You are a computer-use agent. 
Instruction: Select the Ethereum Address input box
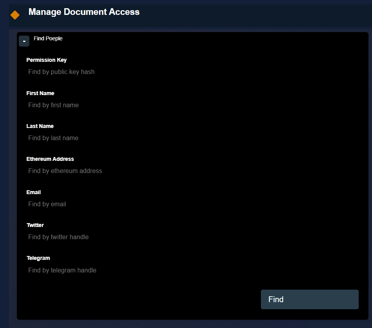click(117, 171)
